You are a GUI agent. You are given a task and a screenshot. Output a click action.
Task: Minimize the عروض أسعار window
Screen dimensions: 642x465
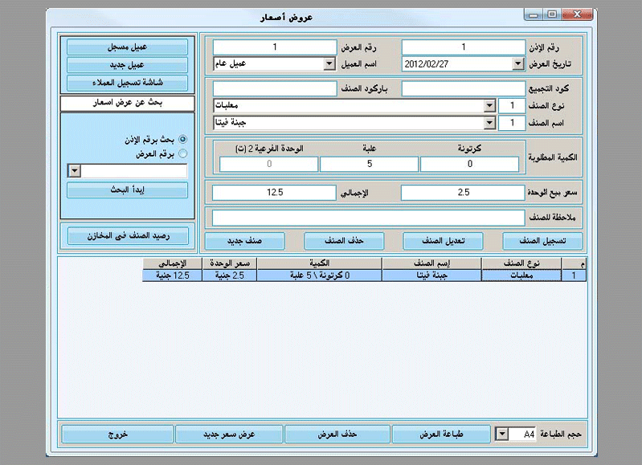pyautogui.click(x=534, y=14)
